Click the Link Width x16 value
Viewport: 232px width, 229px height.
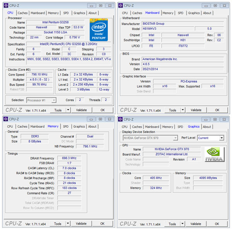[x=165, y=86]
